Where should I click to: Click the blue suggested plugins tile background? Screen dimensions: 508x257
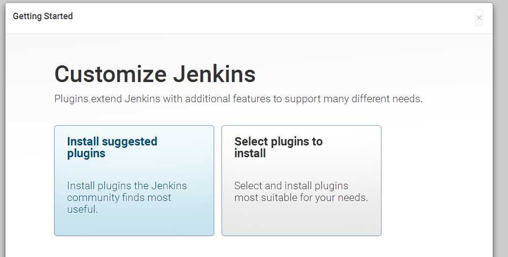pyautogui.click(x=134, y=223)
